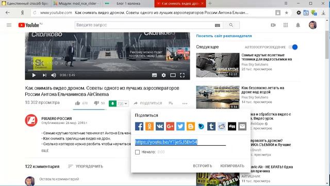Open player settings gear
The image size is (330, 186).
163,75
